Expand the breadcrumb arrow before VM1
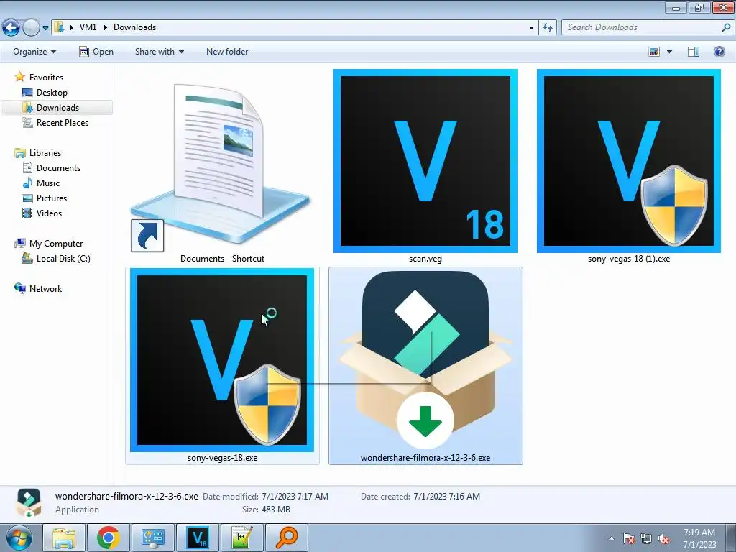736x552 pixels. tap(71, 27)
